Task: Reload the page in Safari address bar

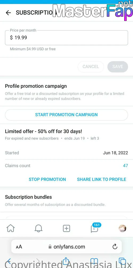Action: pos(115,247)
